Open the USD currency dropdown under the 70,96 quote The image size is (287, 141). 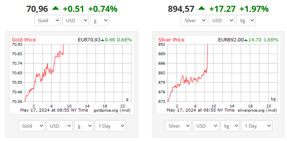click(75, 21)
